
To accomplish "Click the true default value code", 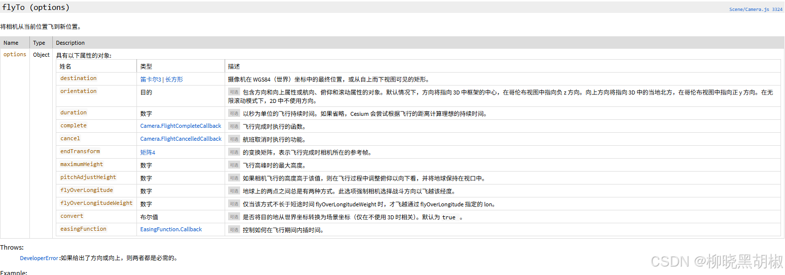I will 449,217.
